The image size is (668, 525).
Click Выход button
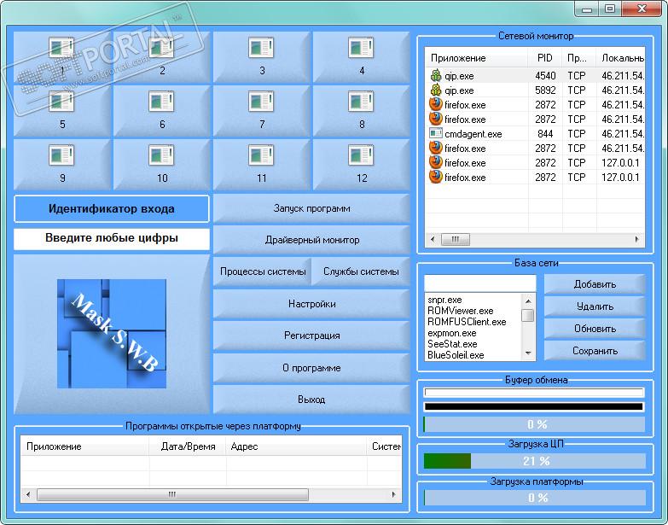point(311,400)
